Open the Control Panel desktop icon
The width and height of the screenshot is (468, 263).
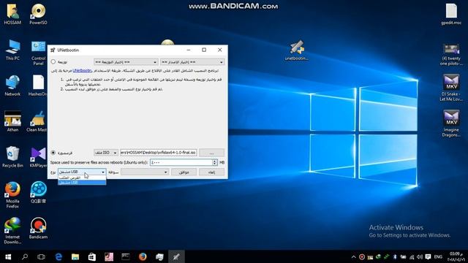(x=38, y=53)
